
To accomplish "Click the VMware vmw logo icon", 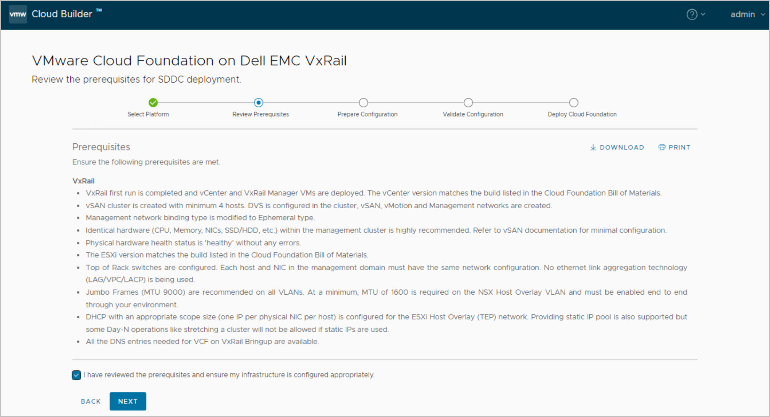I will tap(18, 14).
